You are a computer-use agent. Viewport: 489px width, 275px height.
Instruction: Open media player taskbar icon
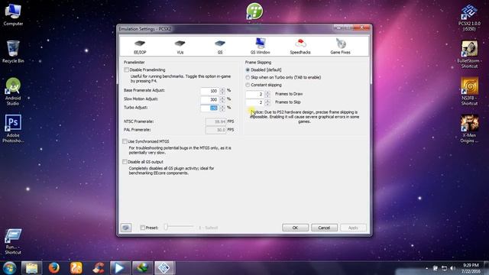coord(120,268)
